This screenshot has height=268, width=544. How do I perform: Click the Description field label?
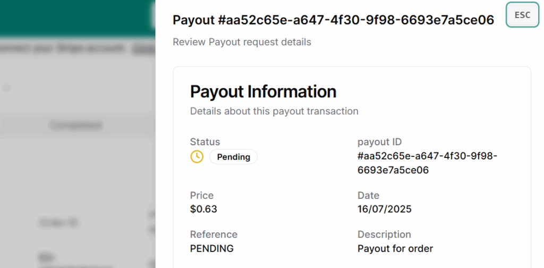point(384,234)
